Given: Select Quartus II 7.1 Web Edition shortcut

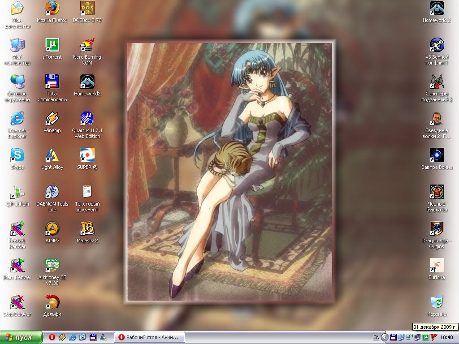Looking at the screenshot, I should [x=87, y=125].
